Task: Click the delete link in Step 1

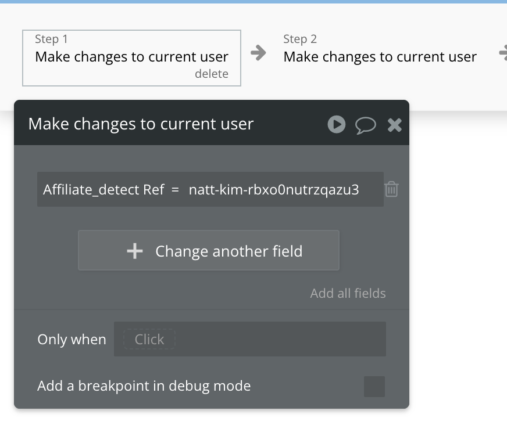Action: (211, 74)
